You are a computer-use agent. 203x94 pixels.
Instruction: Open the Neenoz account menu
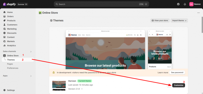pos(195,4)
